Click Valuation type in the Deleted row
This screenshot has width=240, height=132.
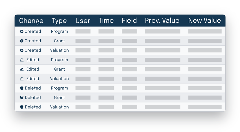[59, 107]
